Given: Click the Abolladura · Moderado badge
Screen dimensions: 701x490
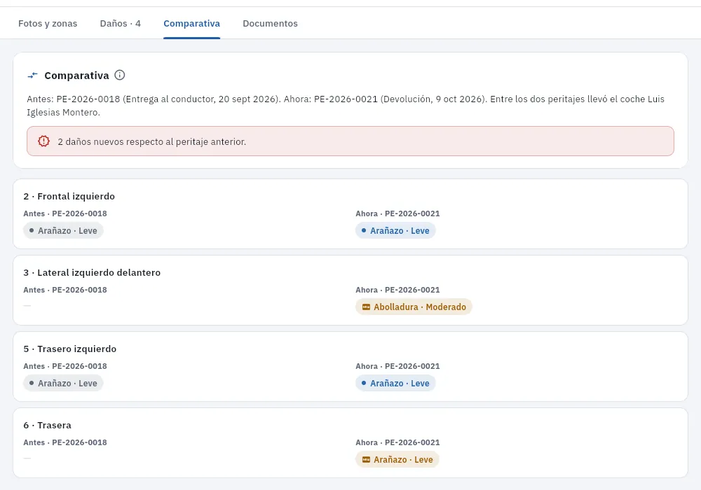Looking at the screenshot, I should tap(414, 307).
